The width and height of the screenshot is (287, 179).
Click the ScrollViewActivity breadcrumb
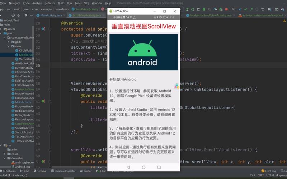[85, 9]
